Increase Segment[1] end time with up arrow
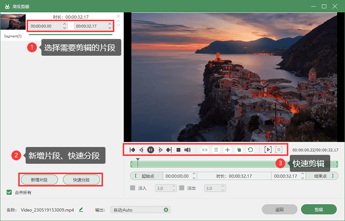The image size is (345, 221). click(110, 24)
